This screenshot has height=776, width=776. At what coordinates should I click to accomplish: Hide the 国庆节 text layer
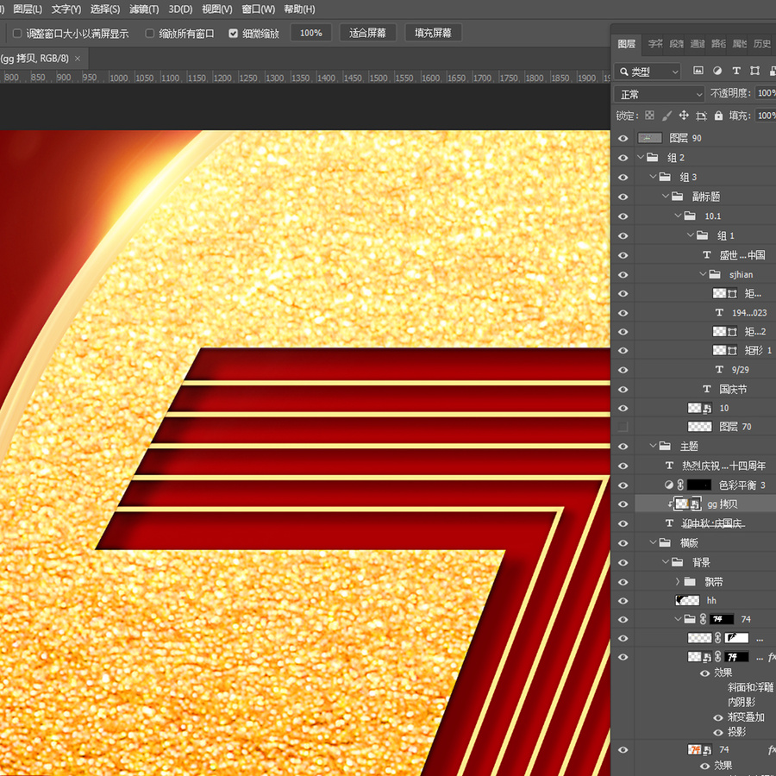pyautogui.click(x=623, y=390)
